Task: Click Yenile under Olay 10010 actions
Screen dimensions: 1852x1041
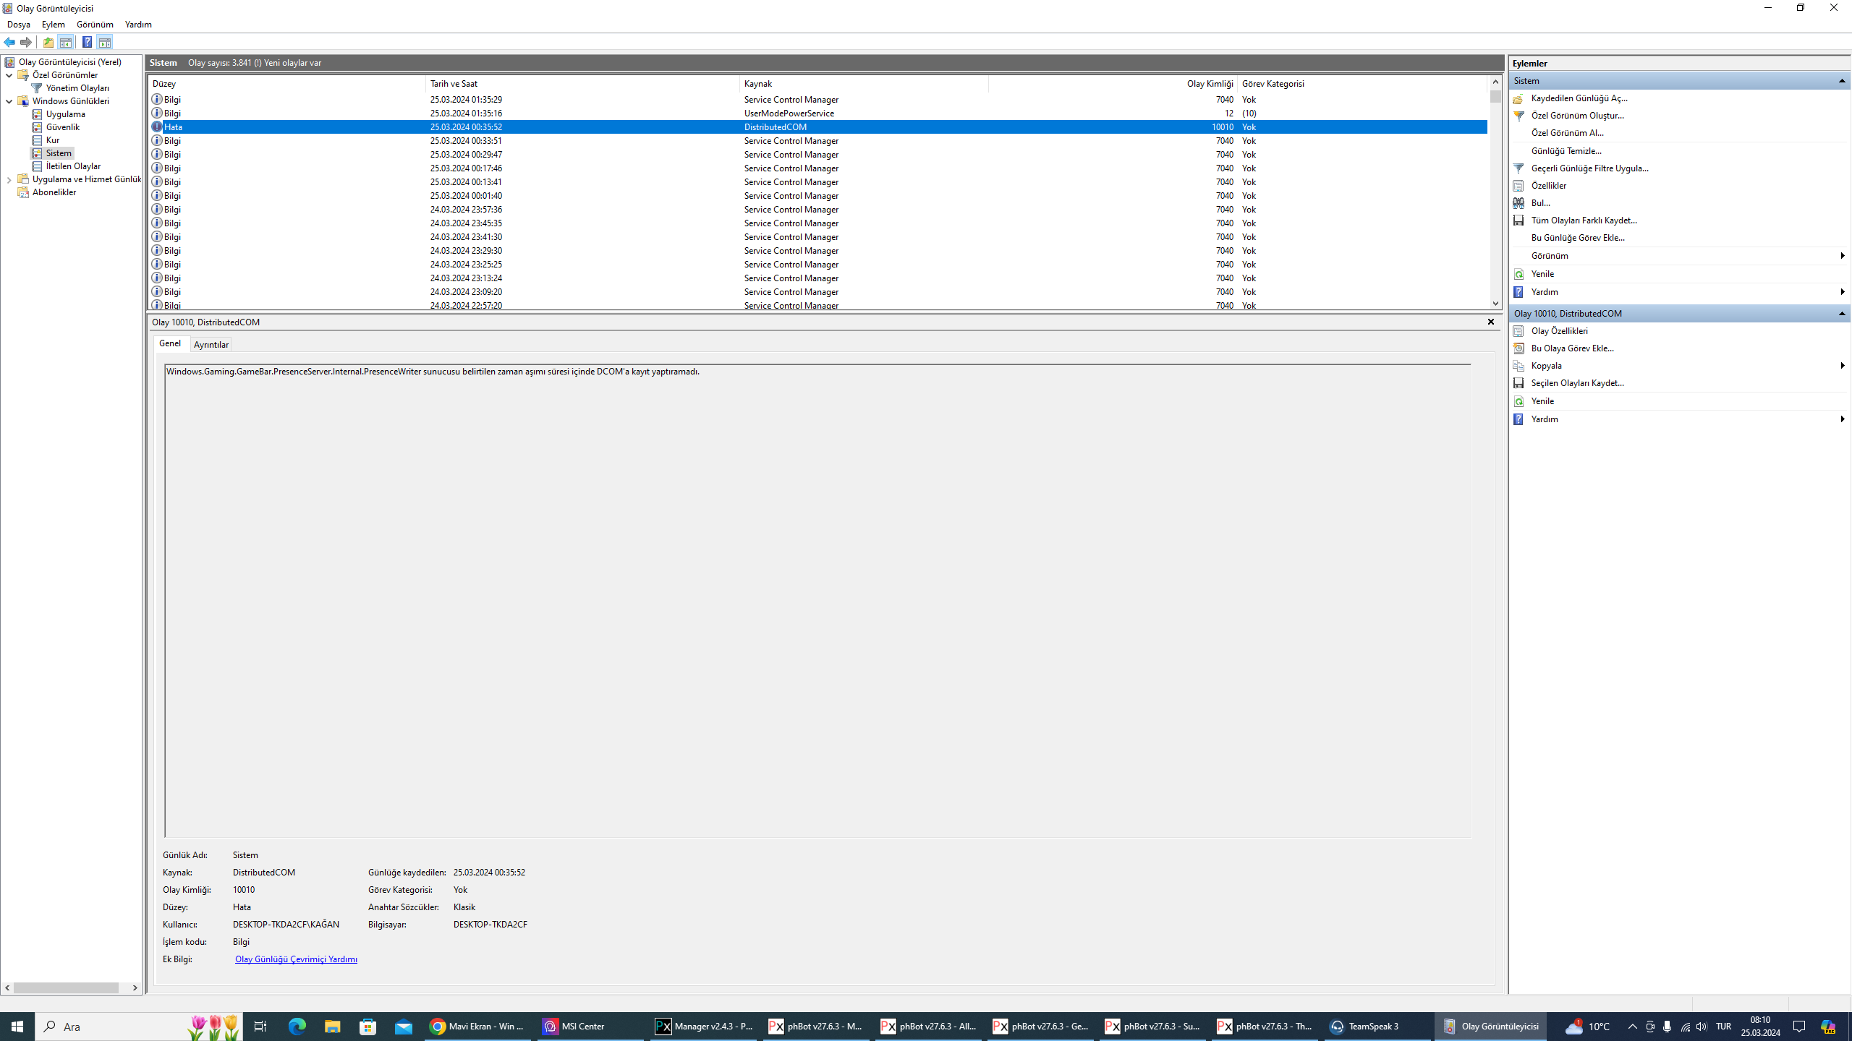Action: coord(1542,401)
